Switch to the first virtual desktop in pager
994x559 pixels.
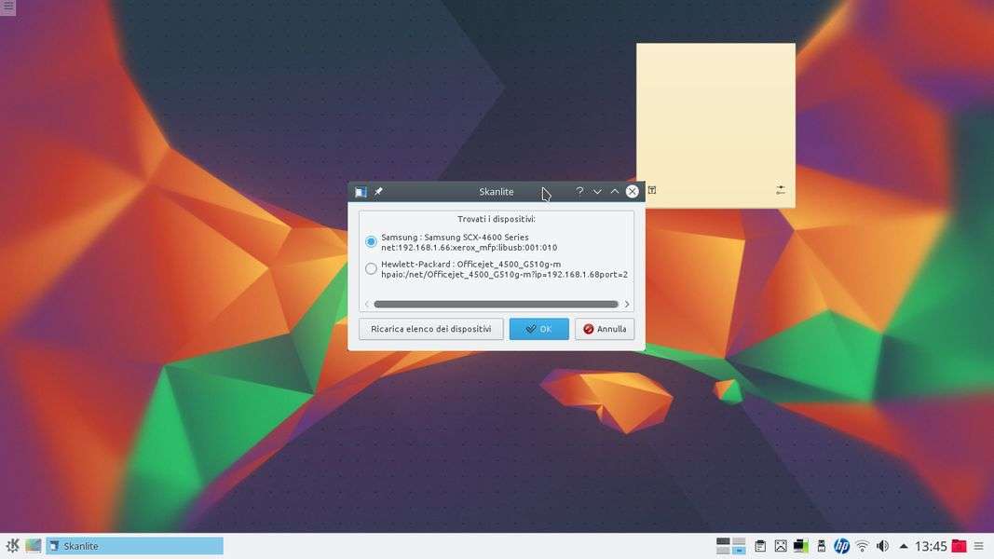pyautogui.click(x=723, y=541)
